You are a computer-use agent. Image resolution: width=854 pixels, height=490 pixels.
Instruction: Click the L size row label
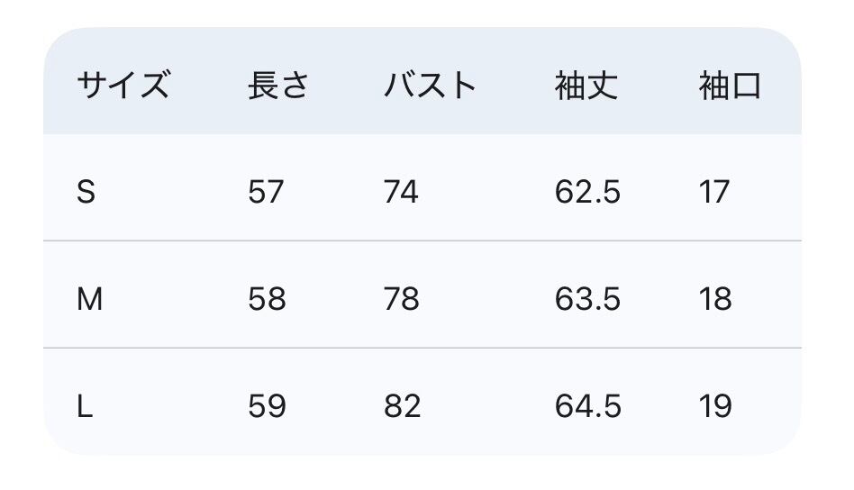point(86,406)
